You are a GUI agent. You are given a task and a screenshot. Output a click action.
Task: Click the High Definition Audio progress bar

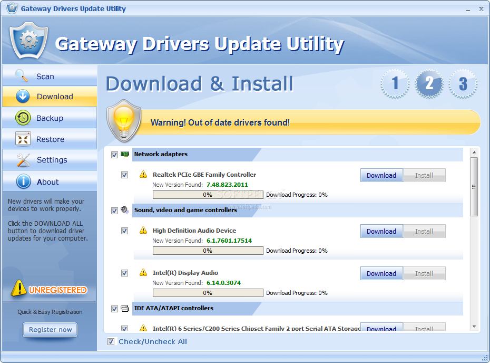(x=208, y=251)
